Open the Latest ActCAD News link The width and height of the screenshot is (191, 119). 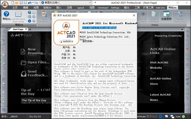click(x=160, y=97)
